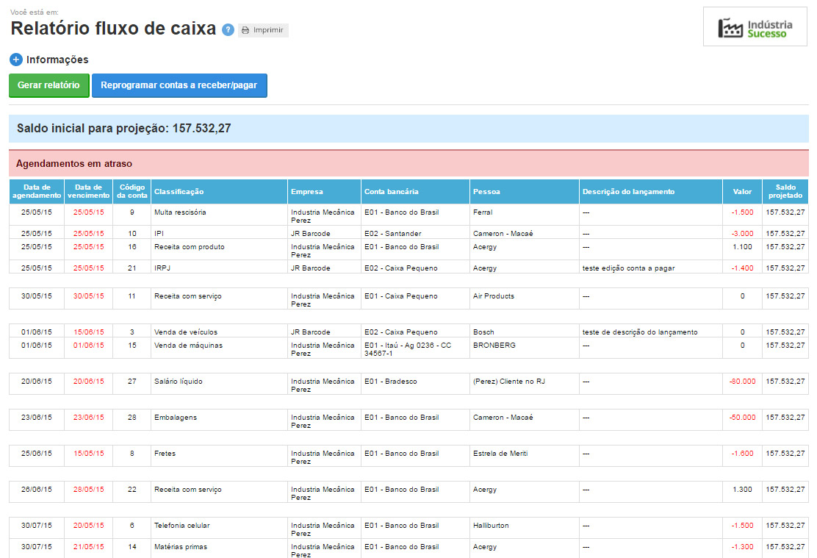Click the BRONBERG person cell
The image size is (817, 558).
coord(494,346)
